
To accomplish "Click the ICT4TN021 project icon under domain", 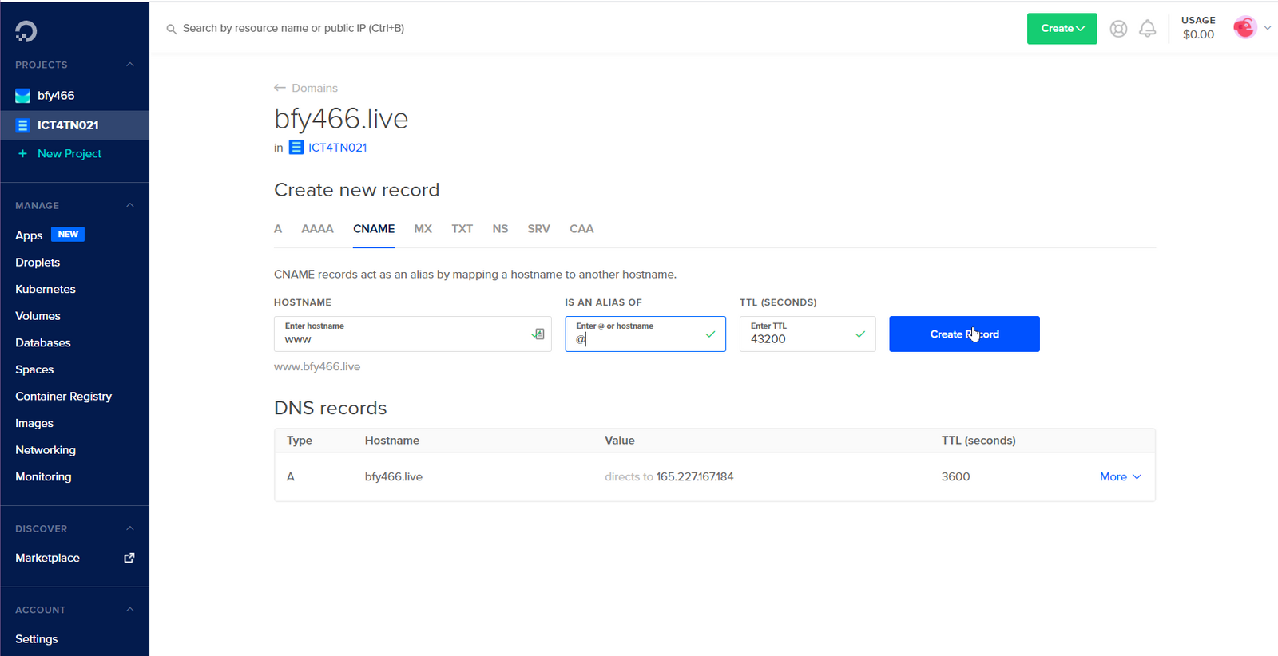I will (x=296, y=148).
